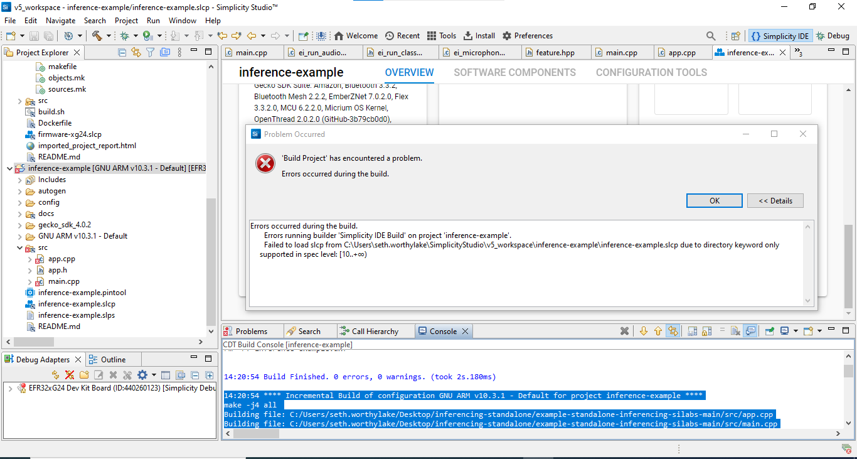This screenshot has height=459, width=857.
Task: Go to previous console error arrow
Action: 658,331
